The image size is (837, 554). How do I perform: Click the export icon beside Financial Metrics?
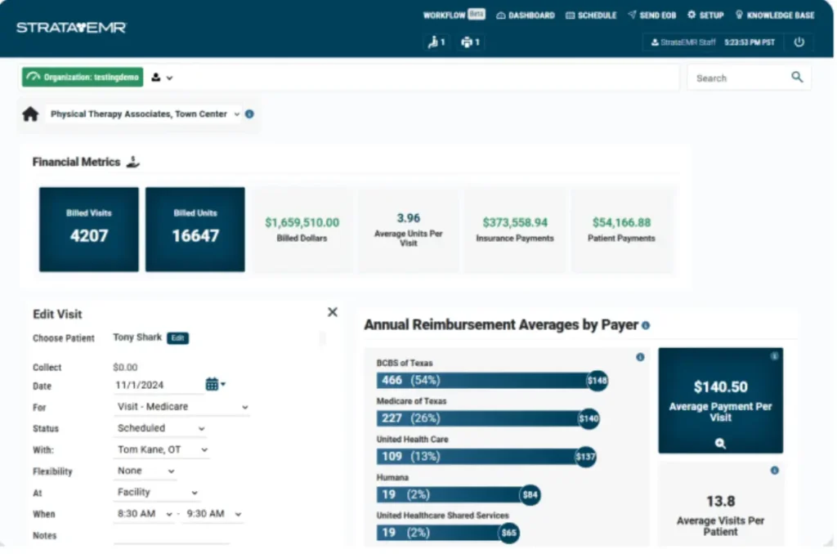(132, 162)
